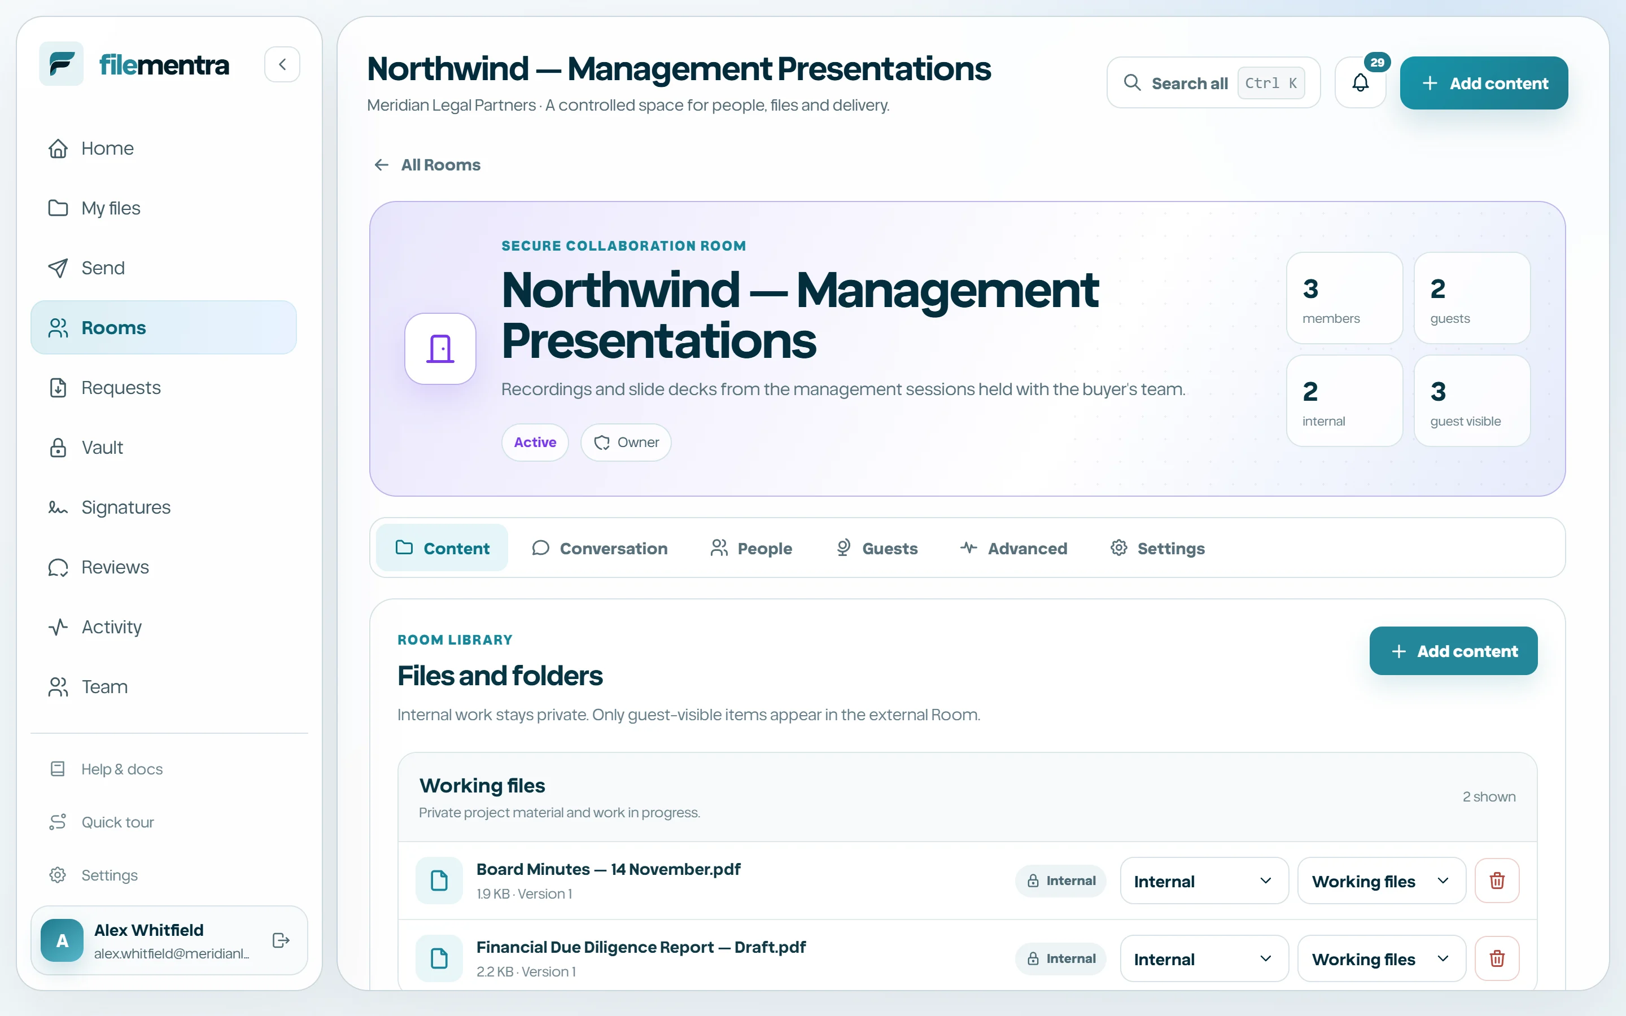
Task: Click the Owner role badge
Action: (x=626, y=442)
